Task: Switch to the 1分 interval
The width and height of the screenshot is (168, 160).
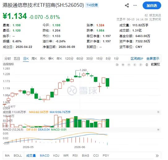Action: (116, 58)
